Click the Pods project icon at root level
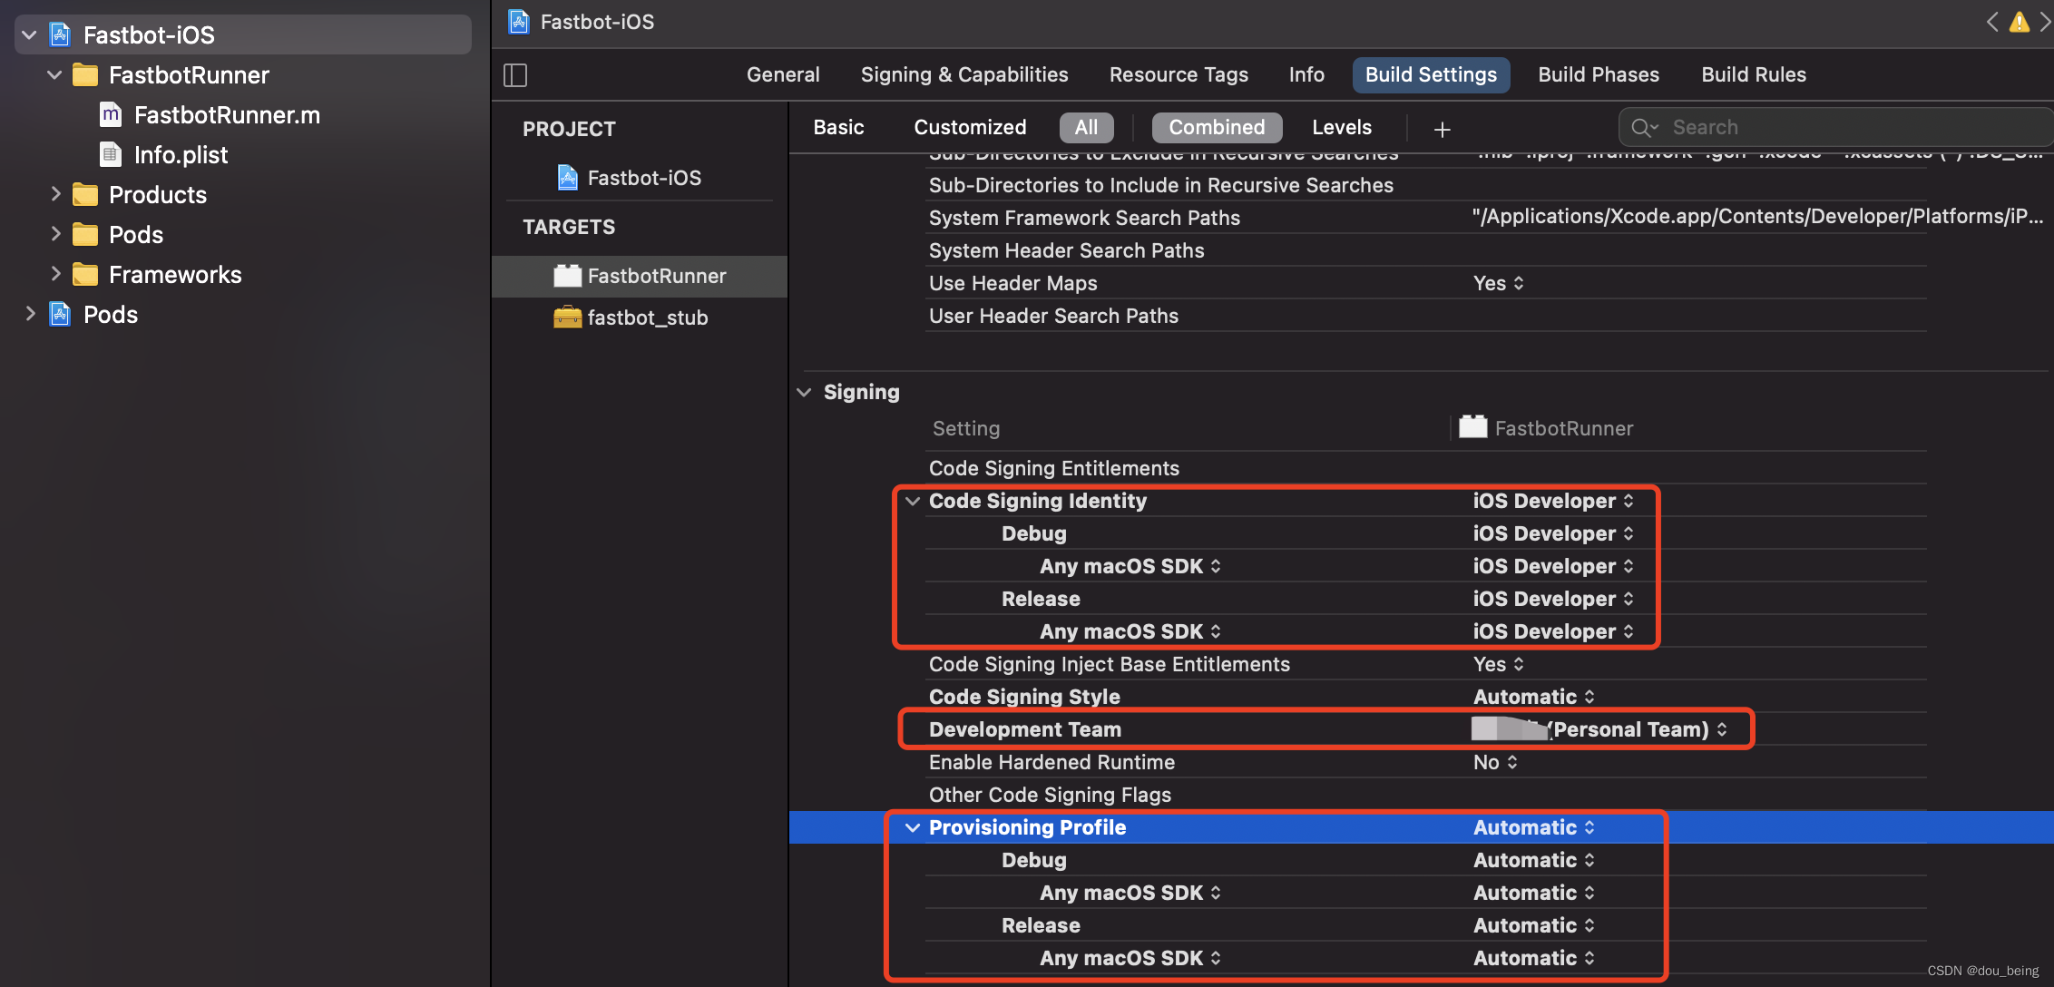Viewport: 2054px width, 987px height. [60, 315]
